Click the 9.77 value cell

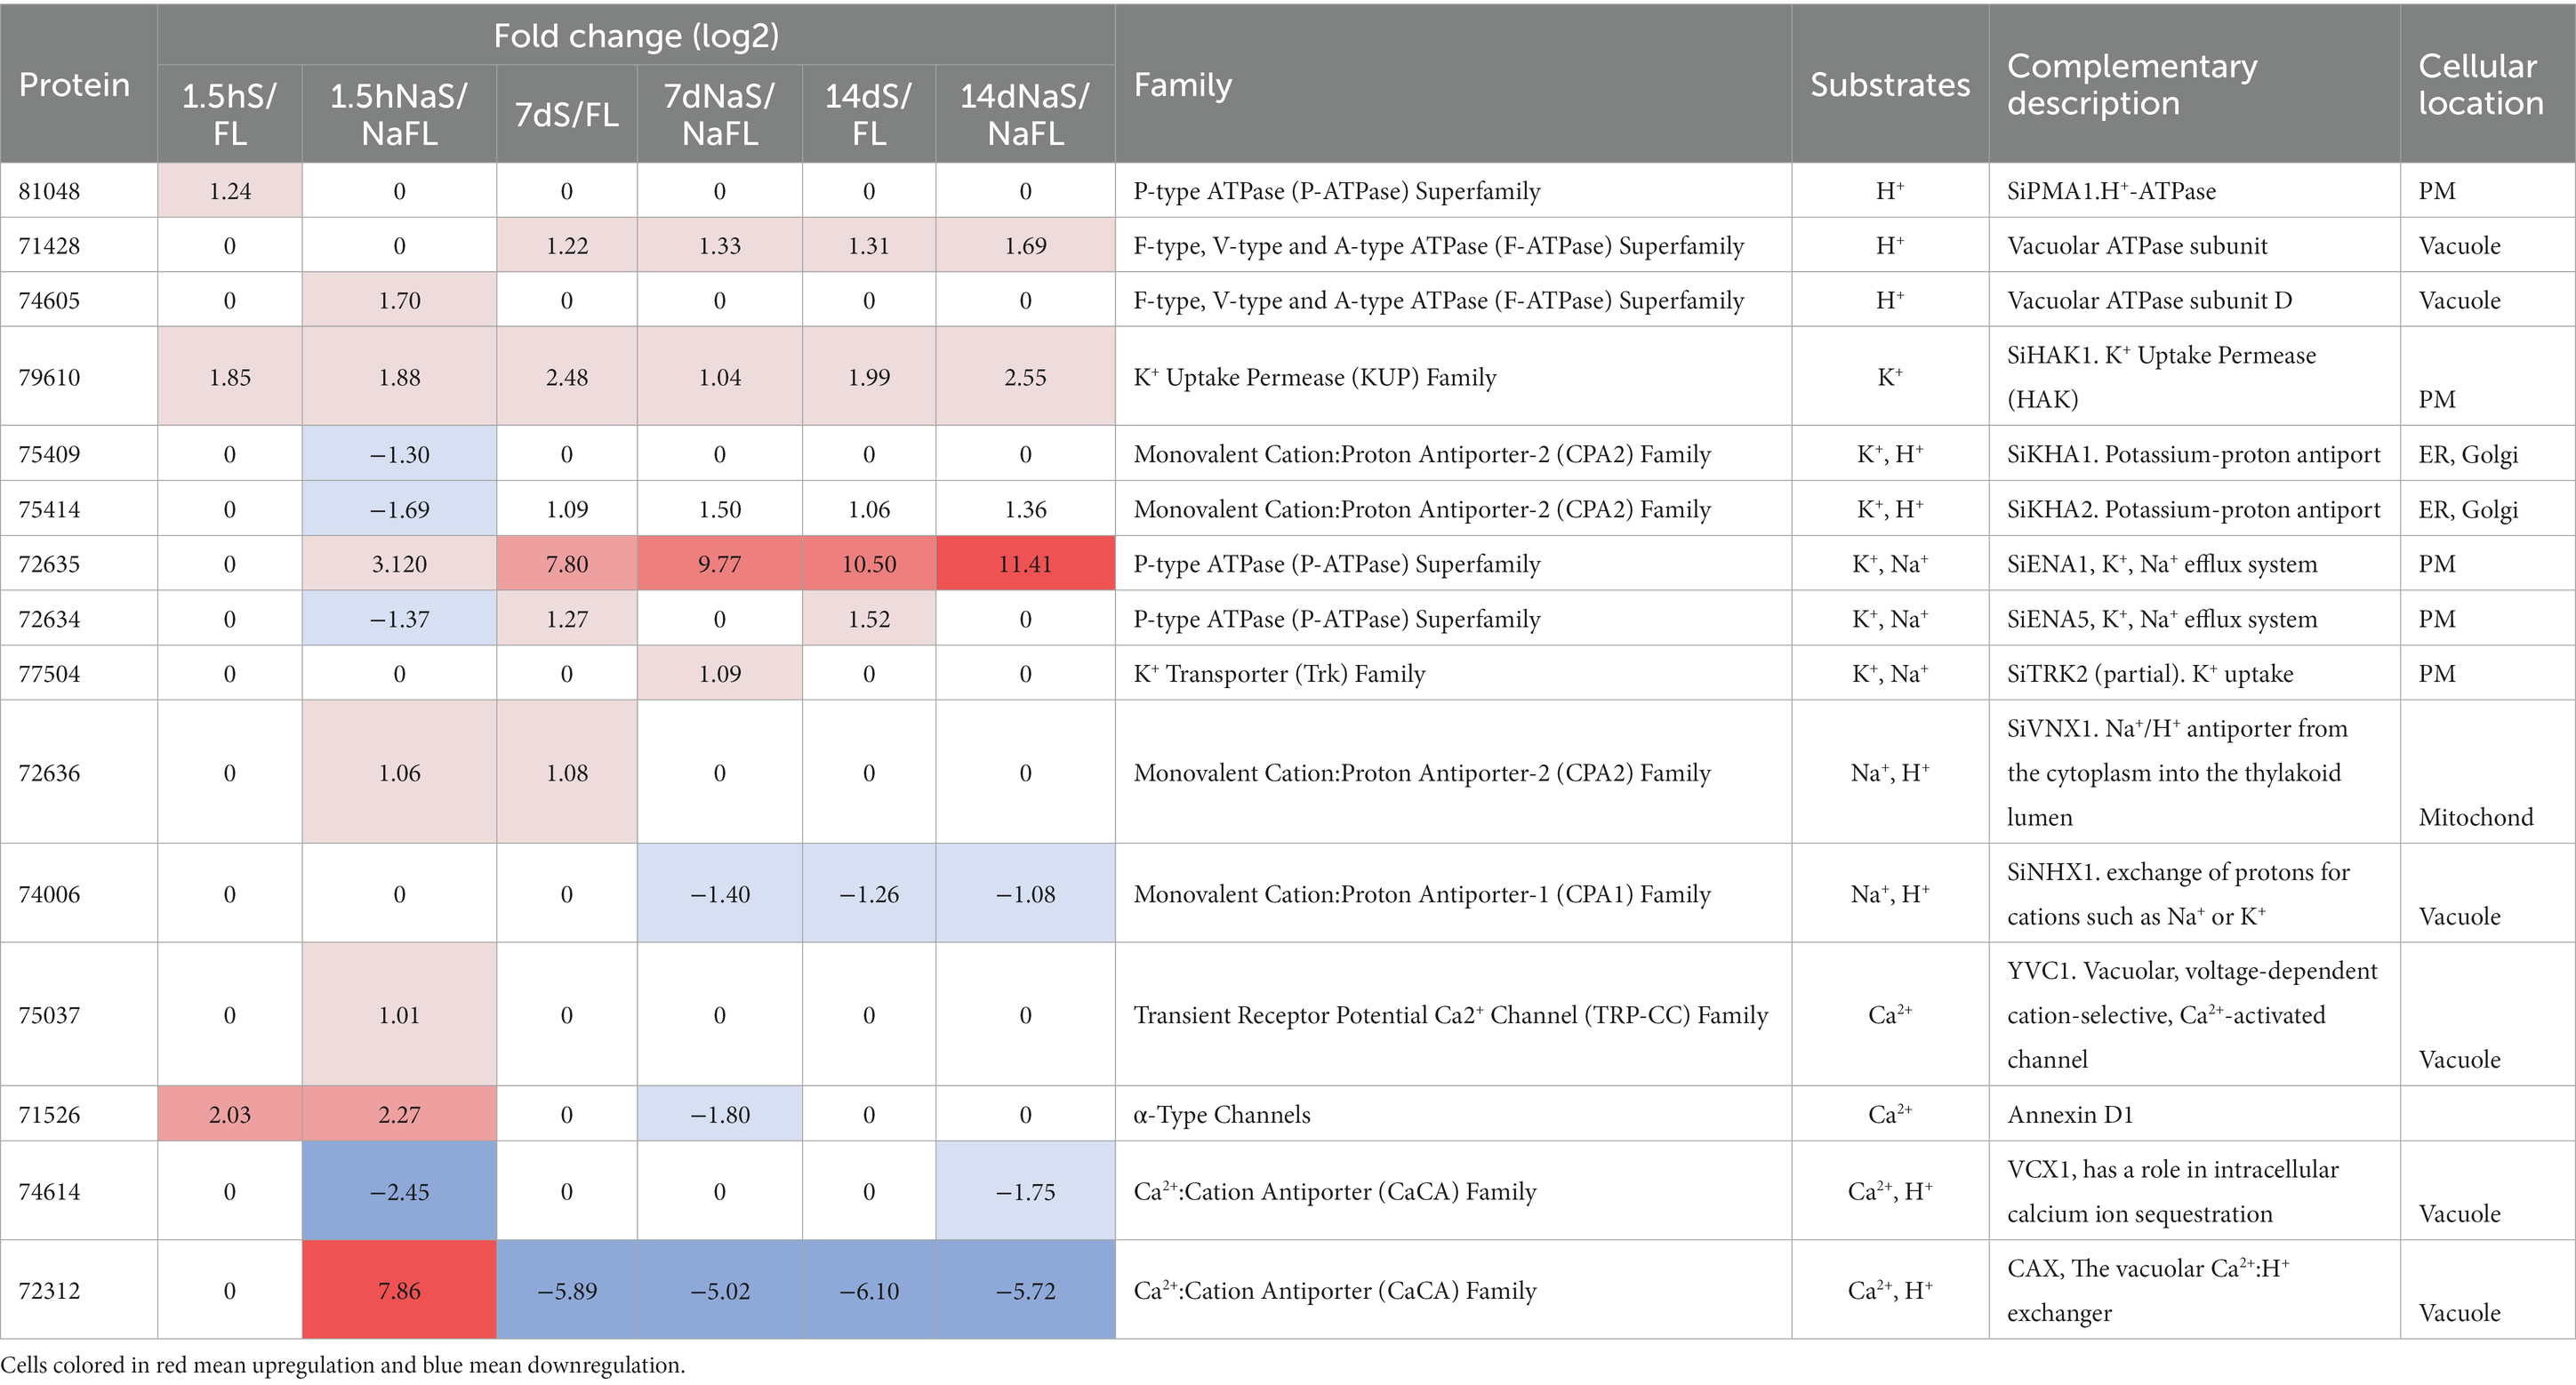click(x=720, y=564)
